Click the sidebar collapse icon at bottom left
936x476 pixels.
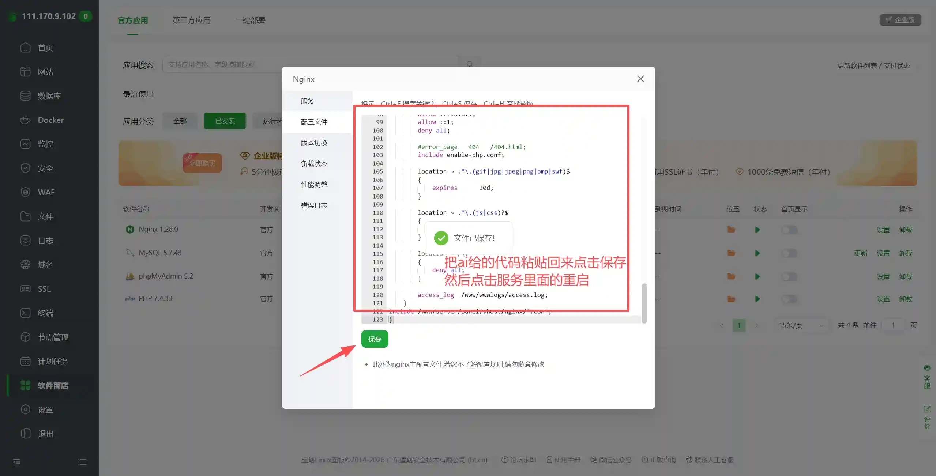[17, 462]
